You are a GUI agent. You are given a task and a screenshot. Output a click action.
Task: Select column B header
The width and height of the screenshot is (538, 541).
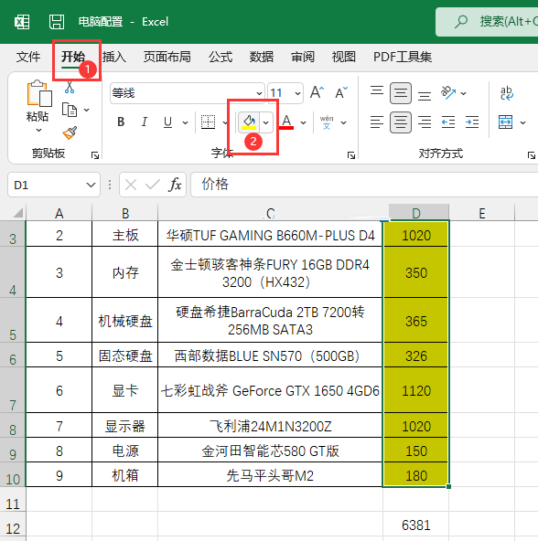(x=125, y=213)
